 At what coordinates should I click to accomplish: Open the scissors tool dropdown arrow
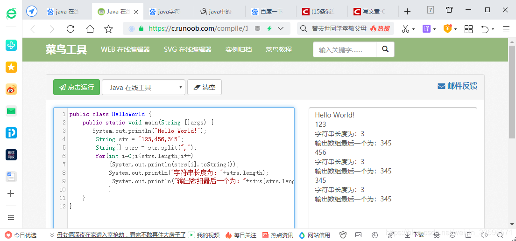(413, 29)
